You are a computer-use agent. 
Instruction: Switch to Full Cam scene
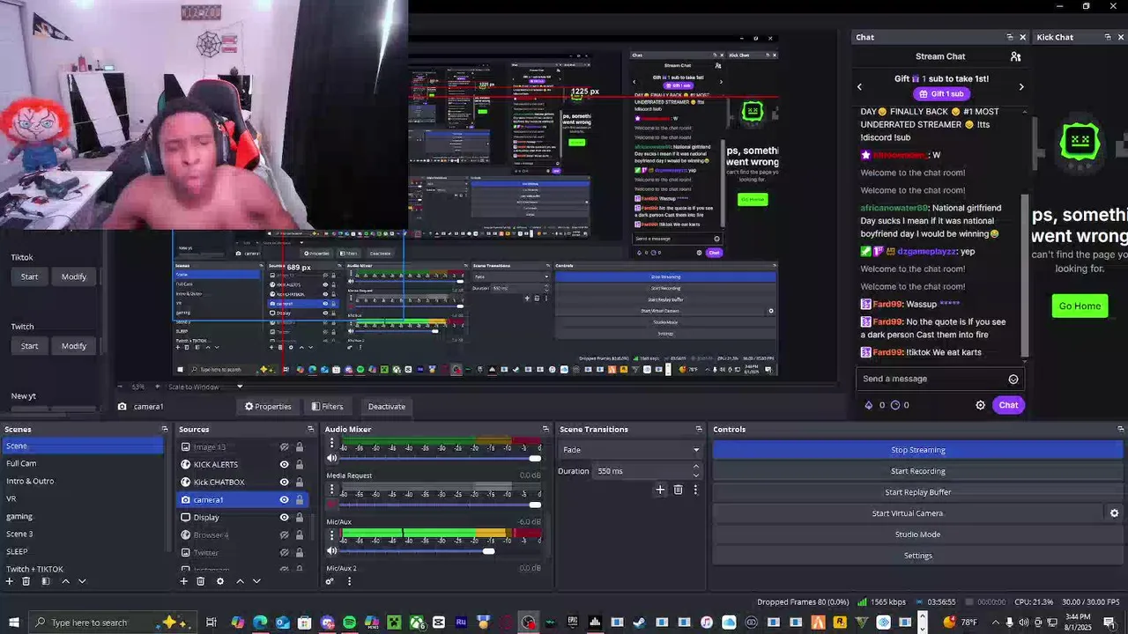pos(21,463)
